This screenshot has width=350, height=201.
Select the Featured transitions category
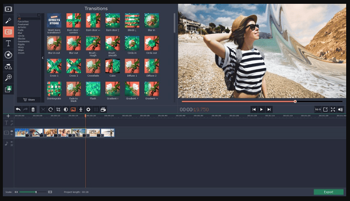tap(23, 24)
